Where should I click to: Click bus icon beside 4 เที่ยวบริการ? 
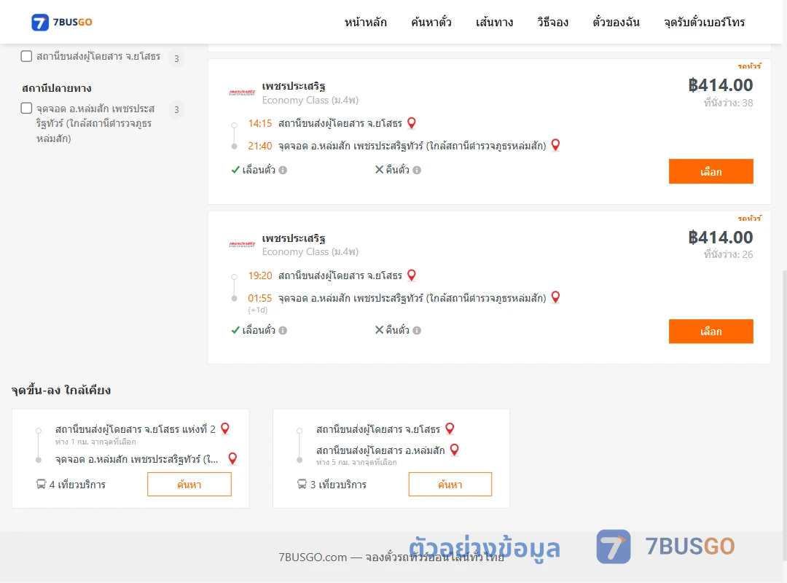(x=41, y=484)
